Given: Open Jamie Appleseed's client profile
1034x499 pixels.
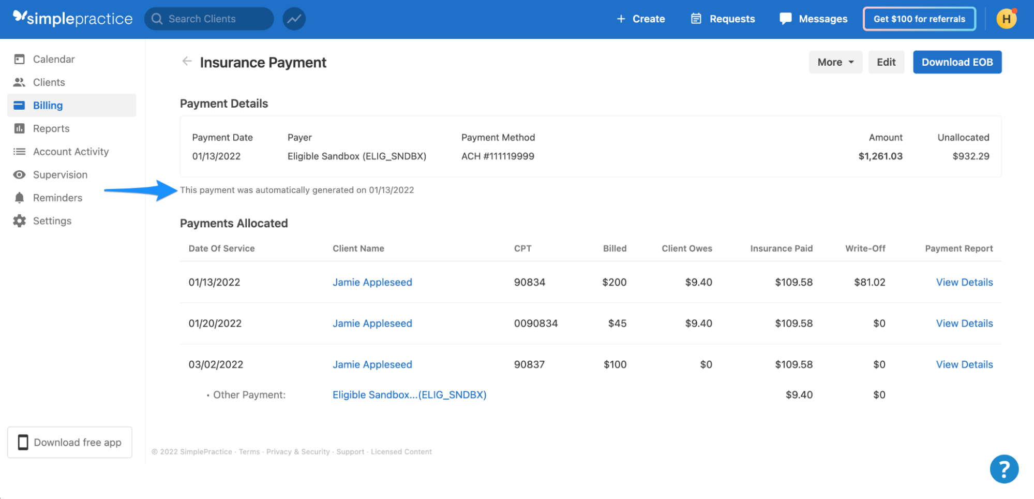Looking at the screenshot, I should pos(372,282).
